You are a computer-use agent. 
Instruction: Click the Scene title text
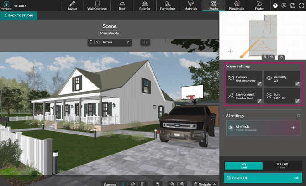[x=110, y=26]
